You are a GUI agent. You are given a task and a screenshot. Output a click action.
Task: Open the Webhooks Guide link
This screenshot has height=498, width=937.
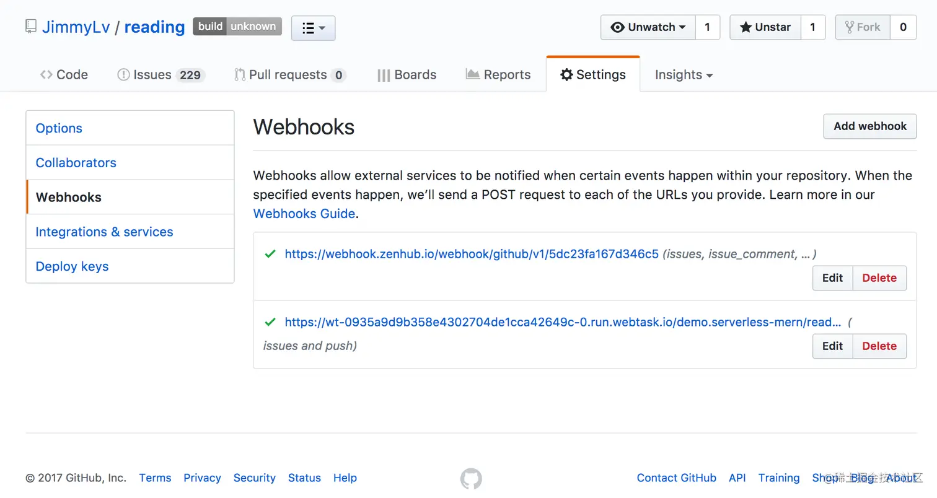(x=304, y=214)
